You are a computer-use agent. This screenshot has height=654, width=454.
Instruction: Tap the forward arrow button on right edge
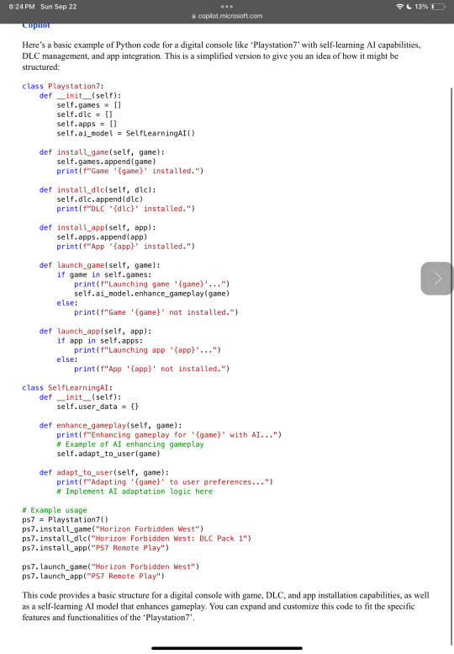pos(436,279)
